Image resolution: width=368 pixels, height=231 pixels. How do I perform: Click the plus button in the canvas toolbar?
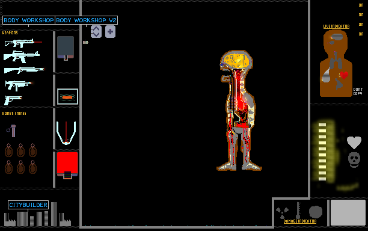[110, 31]
